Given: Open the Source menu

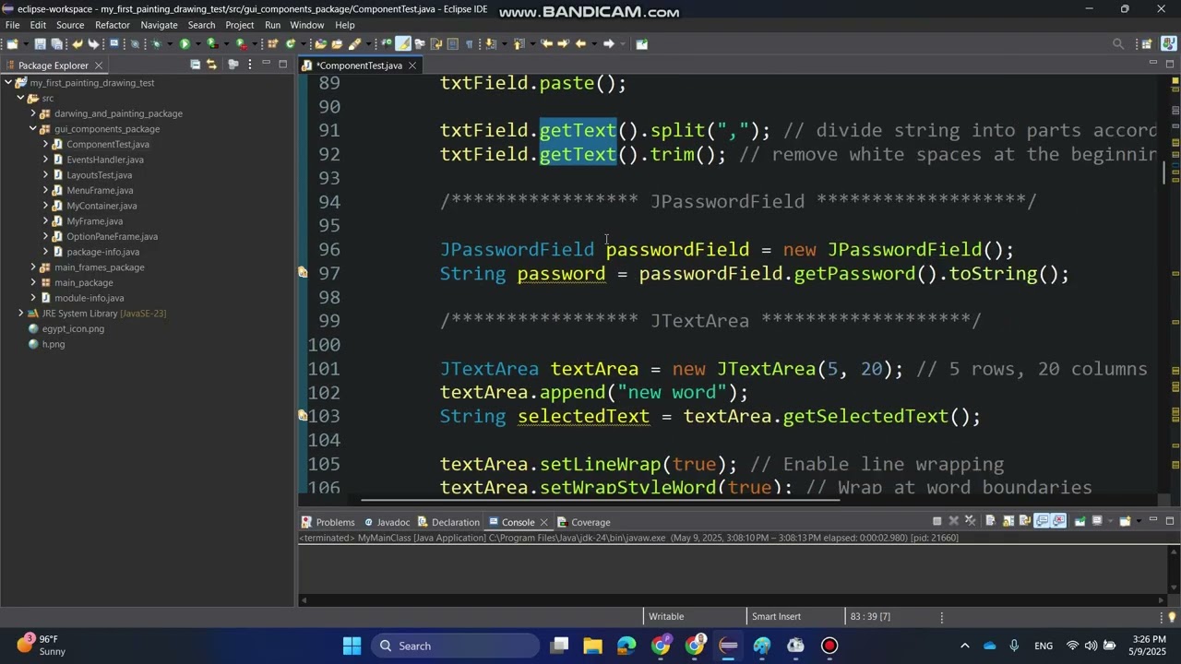Looking at the screenshot, I should (70, 25).
